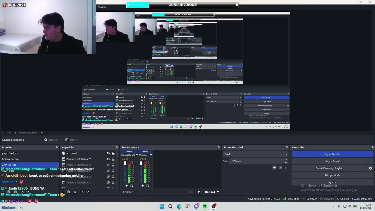Increase the transition Süre value
The width and height of the screenshot is (375, 211).
pos(286,160)
